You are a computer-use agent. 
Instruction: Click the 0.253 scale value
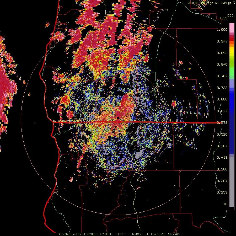click(x=222, y=192)
